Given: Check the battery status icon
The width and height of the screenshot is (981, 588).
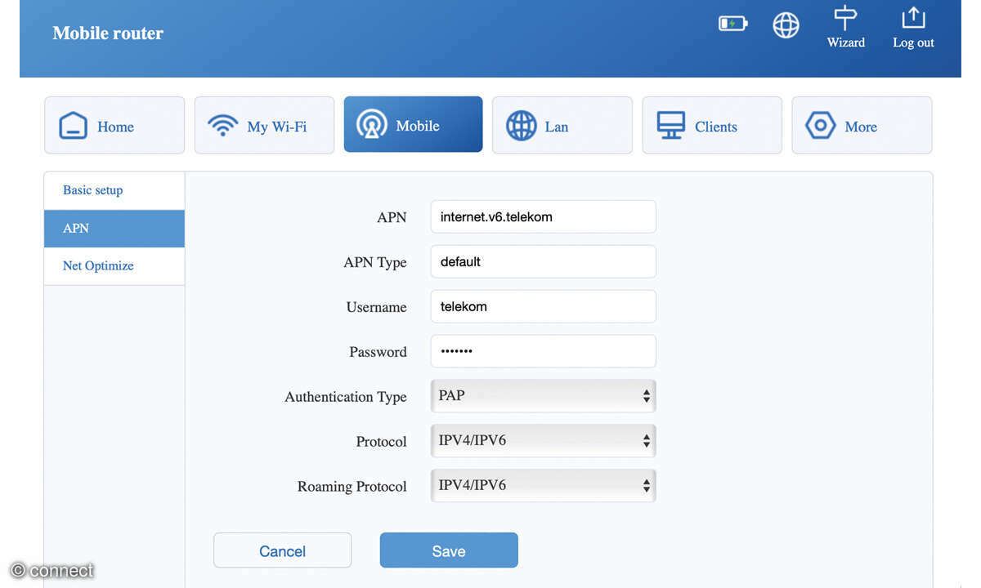Looking at the screenshot, I should coord(732,24).
